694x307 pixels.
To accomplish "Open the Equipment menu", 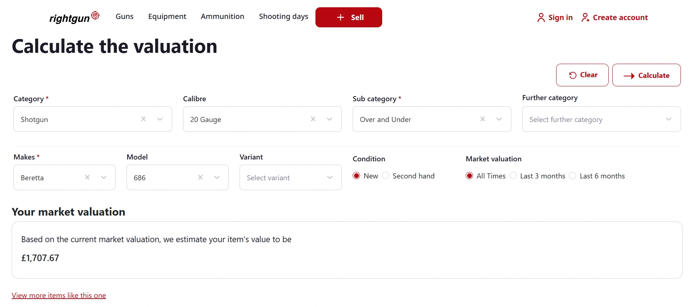I will (167, 17).
